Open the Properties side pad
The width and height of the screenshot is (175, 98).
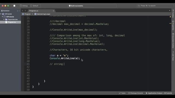tap(173, 25)
